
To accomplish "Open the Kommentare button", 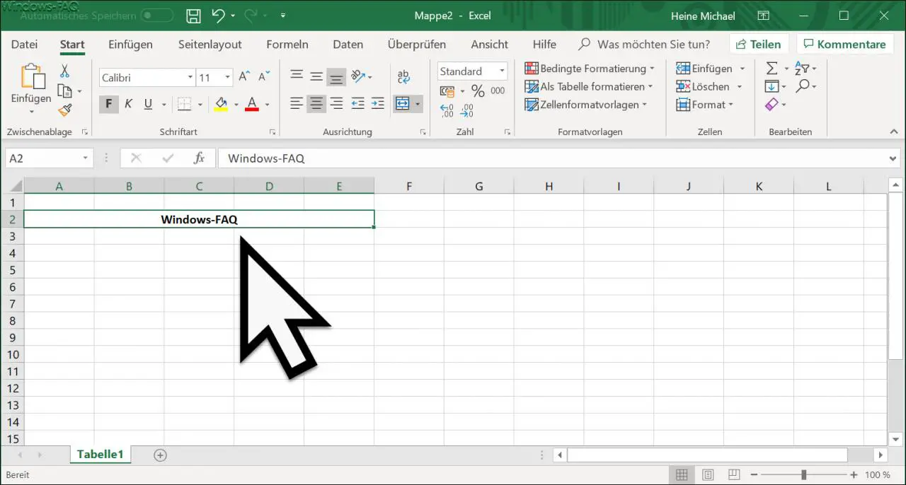I will pos(844,44).
